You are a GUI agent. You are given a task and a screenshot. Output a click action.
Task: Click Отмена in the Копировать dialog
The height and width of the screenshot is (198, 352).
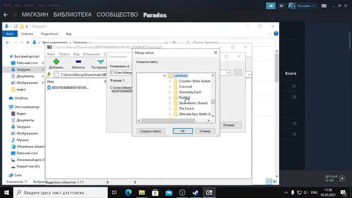point(229,125)
